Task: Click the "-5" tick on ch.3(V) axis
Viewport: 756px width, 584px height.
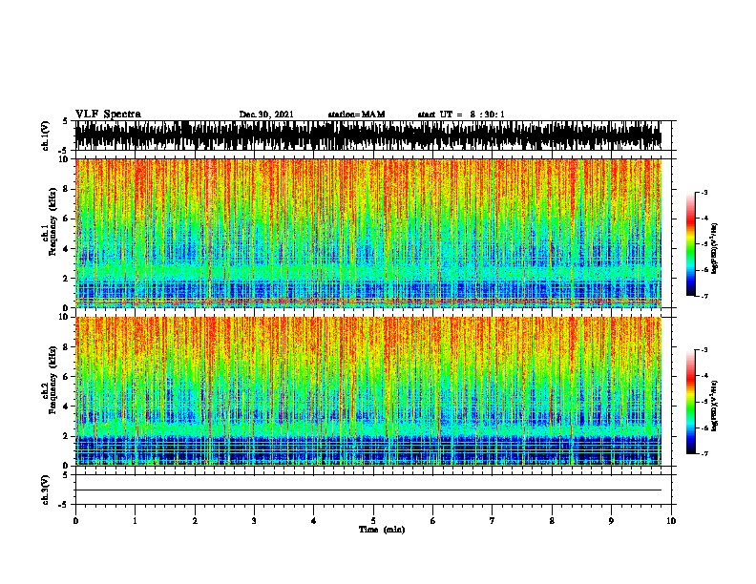Action: click(64, 505)
